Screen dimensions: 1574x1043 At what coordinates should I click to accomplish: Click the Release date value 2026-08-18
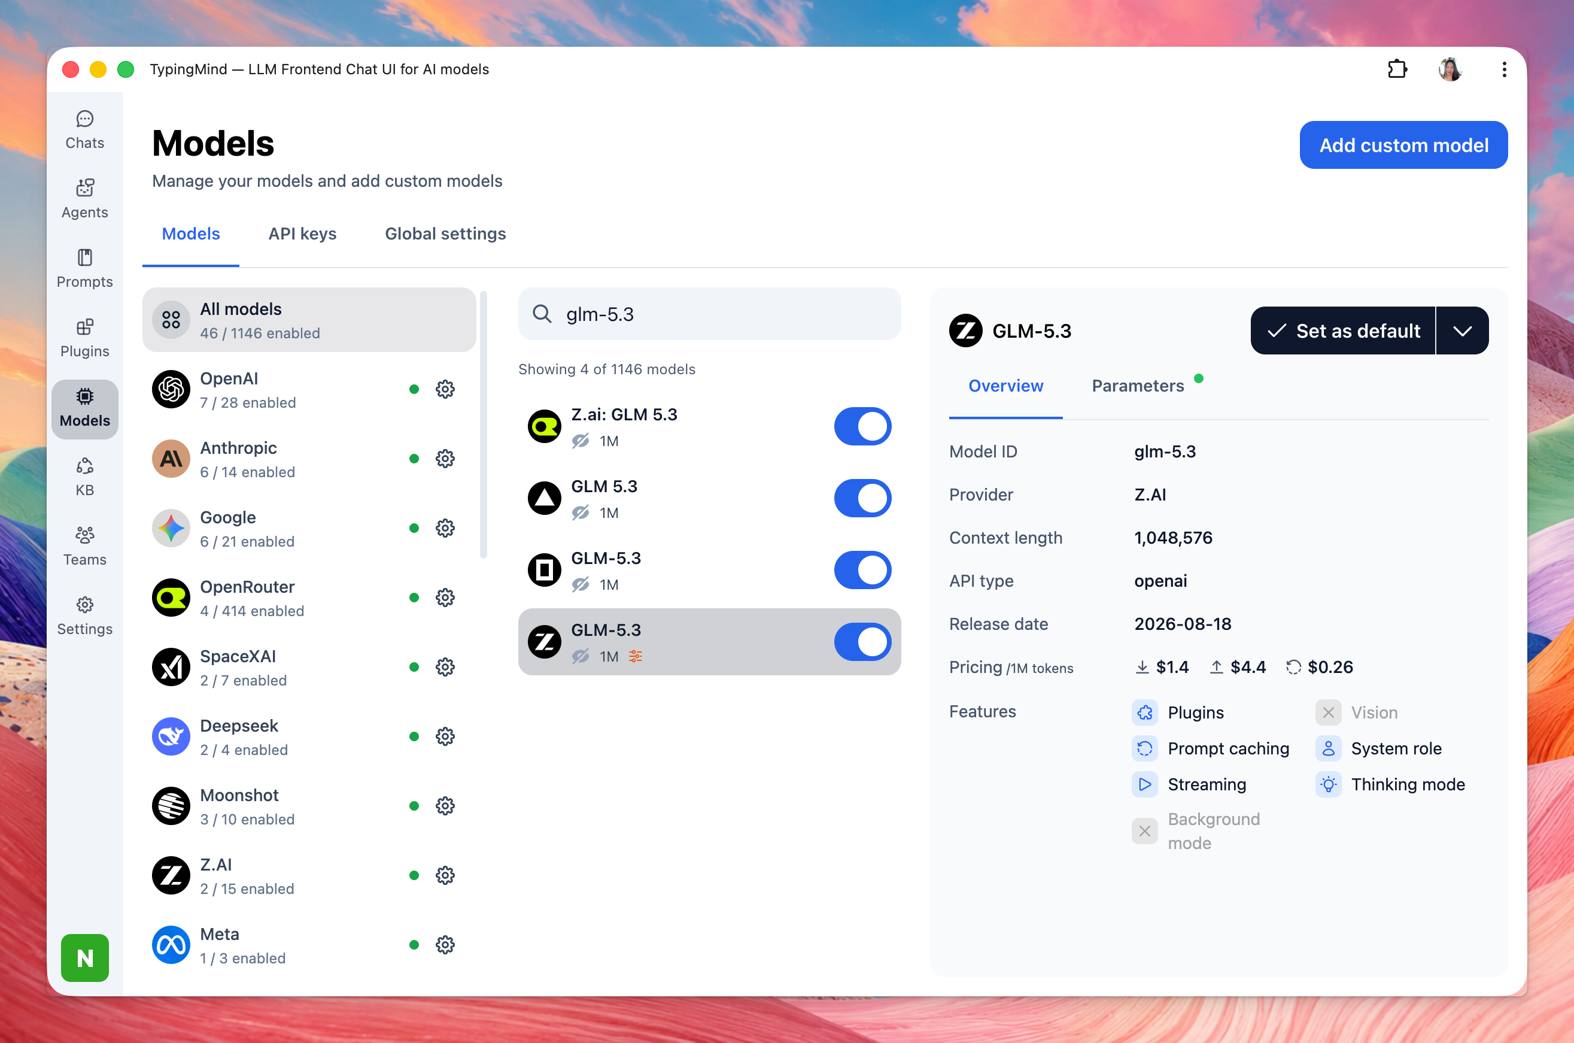coord(1183,624)
